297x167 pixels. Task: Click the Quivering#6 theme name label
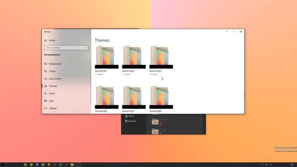[x=155, y=111]
